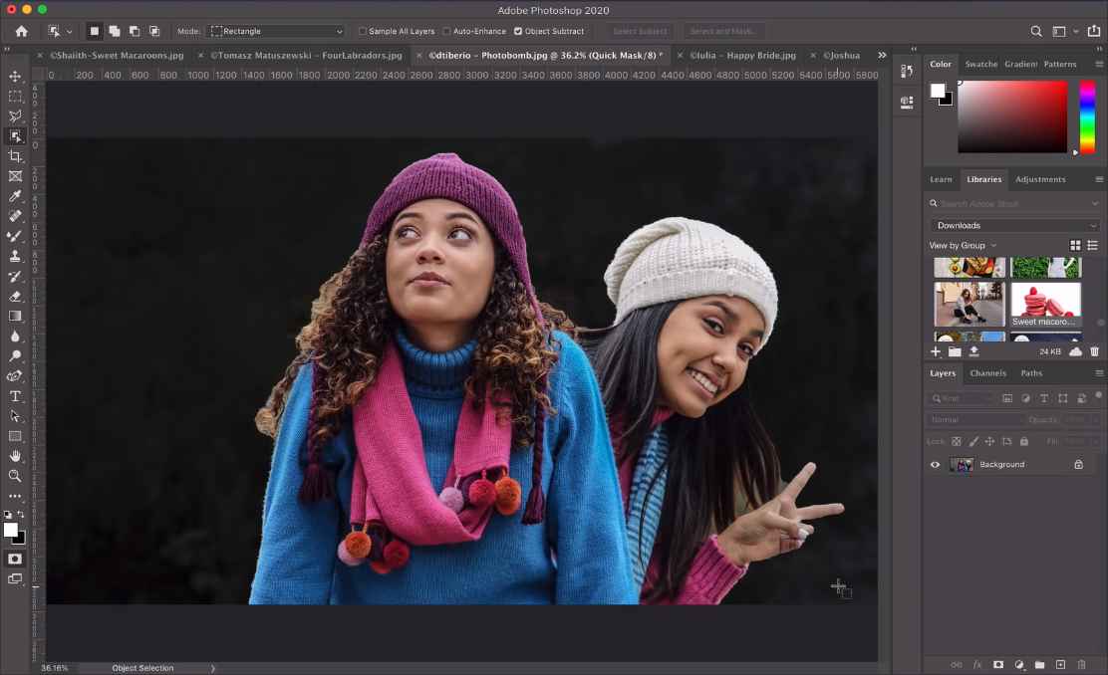Pick a color in the red color field

click(x=1011, y=115)
